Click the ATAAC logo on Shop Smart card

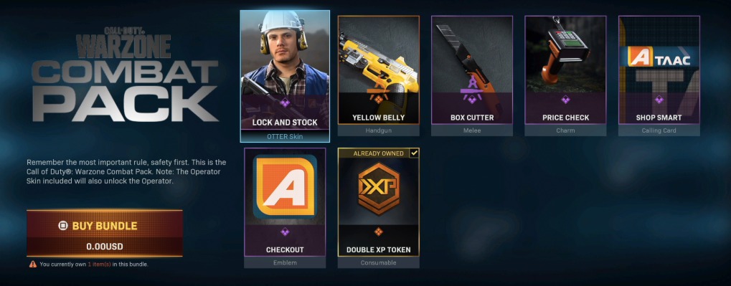click(x=659, y=57)
